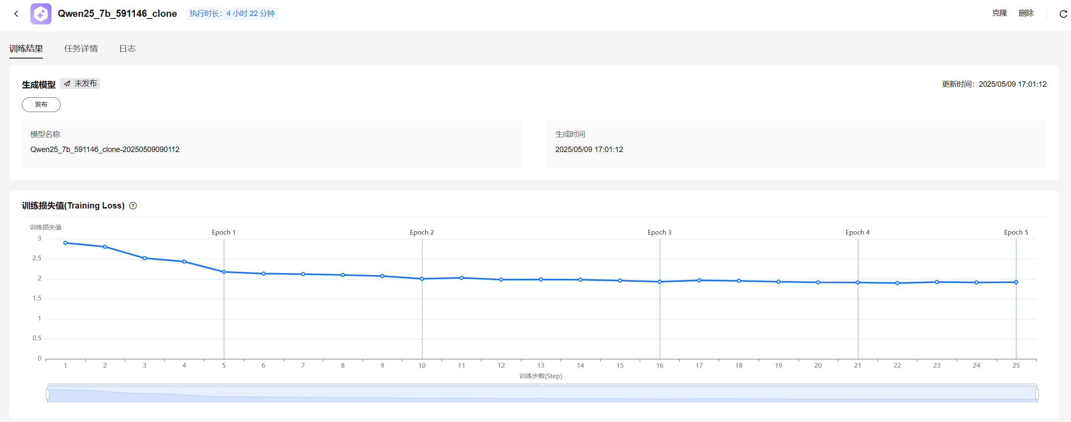Screen dimensions: 1071x422
Task: Click the Epoch 1 marker label
Action: click(x=223, y=232)
